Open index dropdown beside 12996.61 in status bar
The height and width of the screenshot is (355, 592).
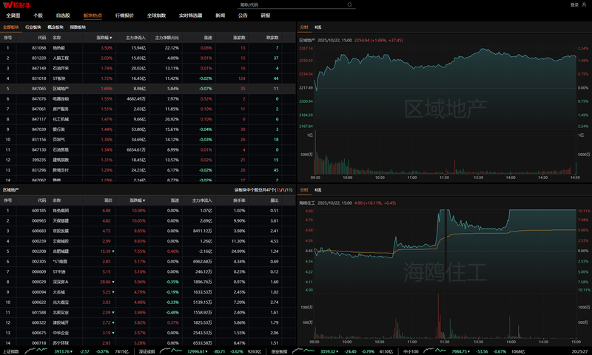click(x=206, y=351)
